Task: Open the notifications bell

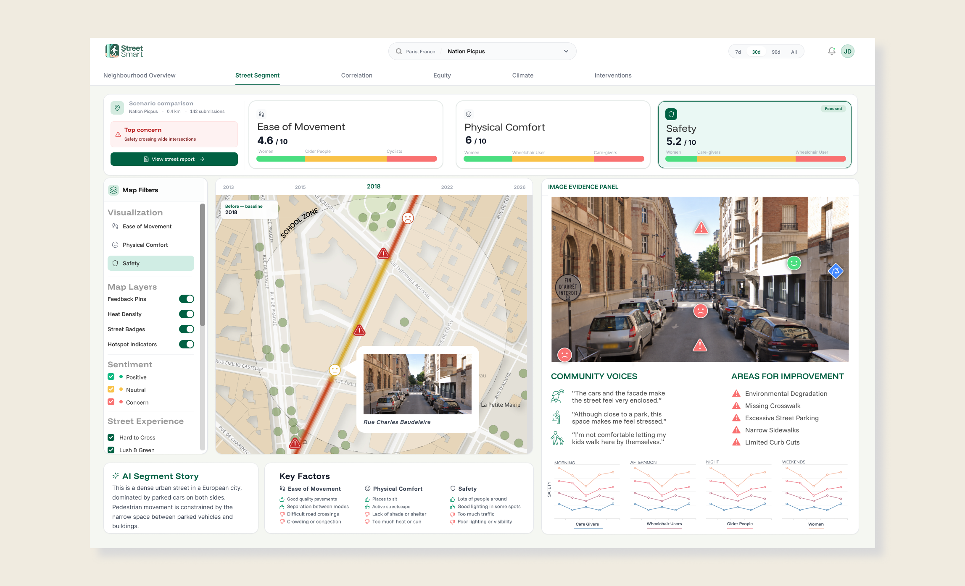Action: pyautogui.click(x=831, y=51)
